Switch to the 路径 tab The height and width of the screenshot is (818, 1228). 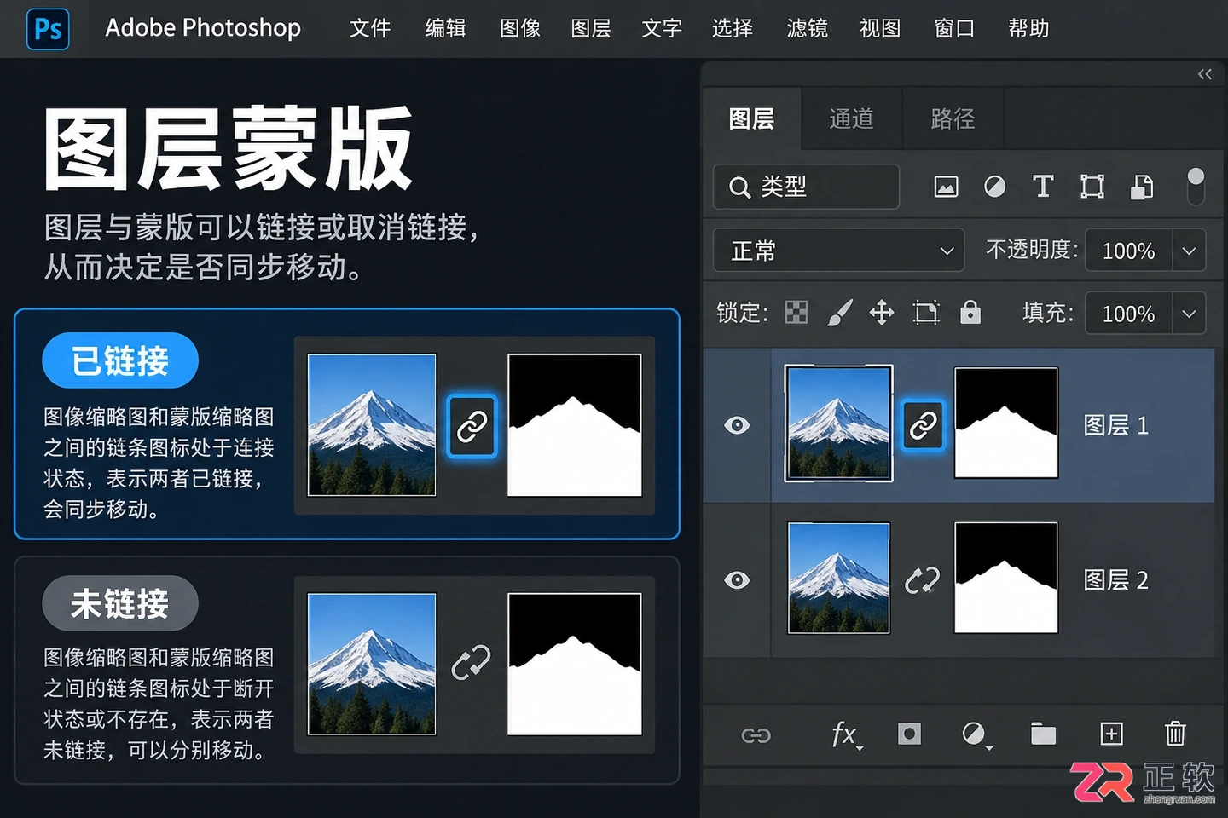(953, 118)
